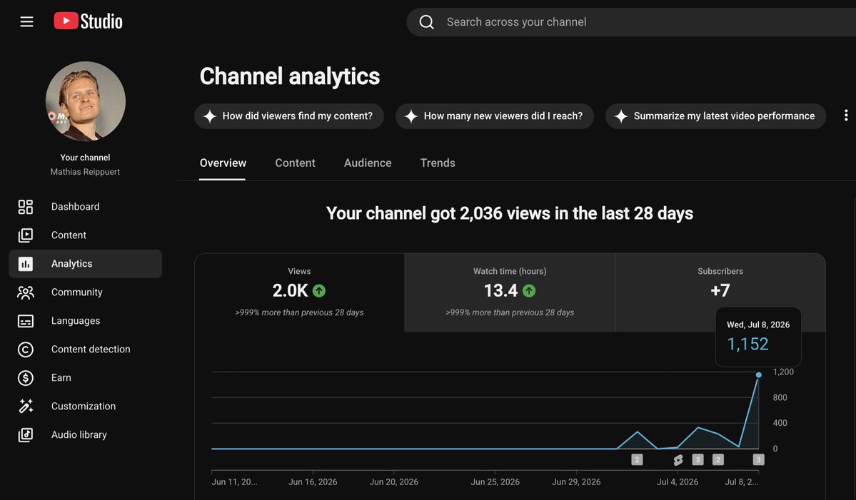
Task: Open Audio library in the sidebar
Action: tap(85, 434)
